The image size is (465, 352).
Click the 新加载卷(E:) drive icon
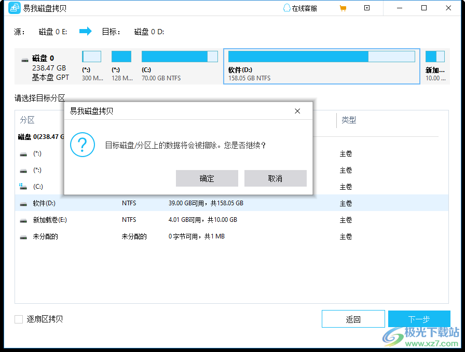23,220
